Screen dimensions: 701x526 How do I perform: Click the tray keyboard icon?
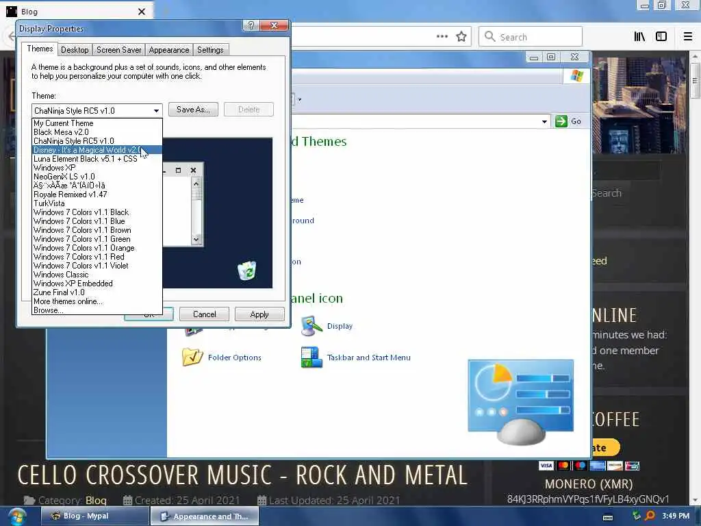[x=608, y=517]
